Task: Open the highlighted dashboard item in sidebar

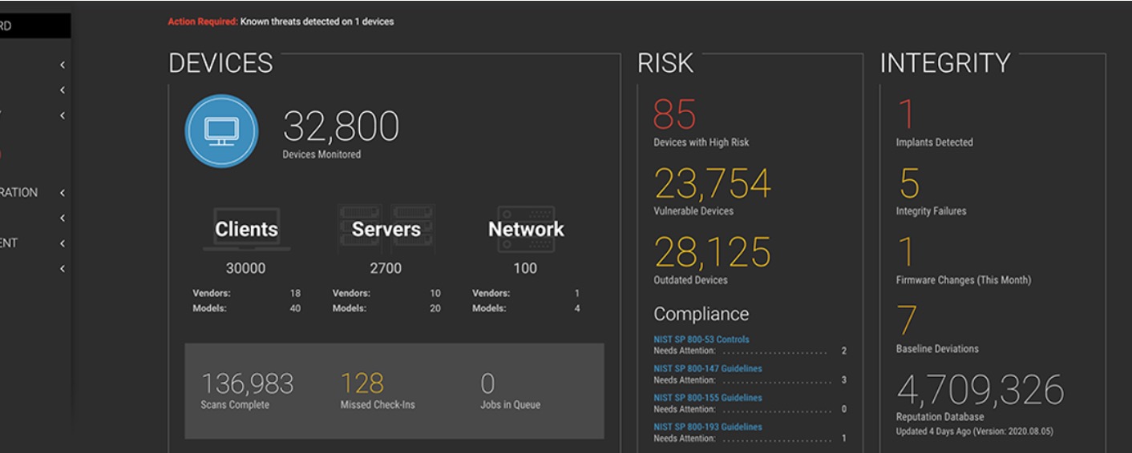Action: [34, 26]
